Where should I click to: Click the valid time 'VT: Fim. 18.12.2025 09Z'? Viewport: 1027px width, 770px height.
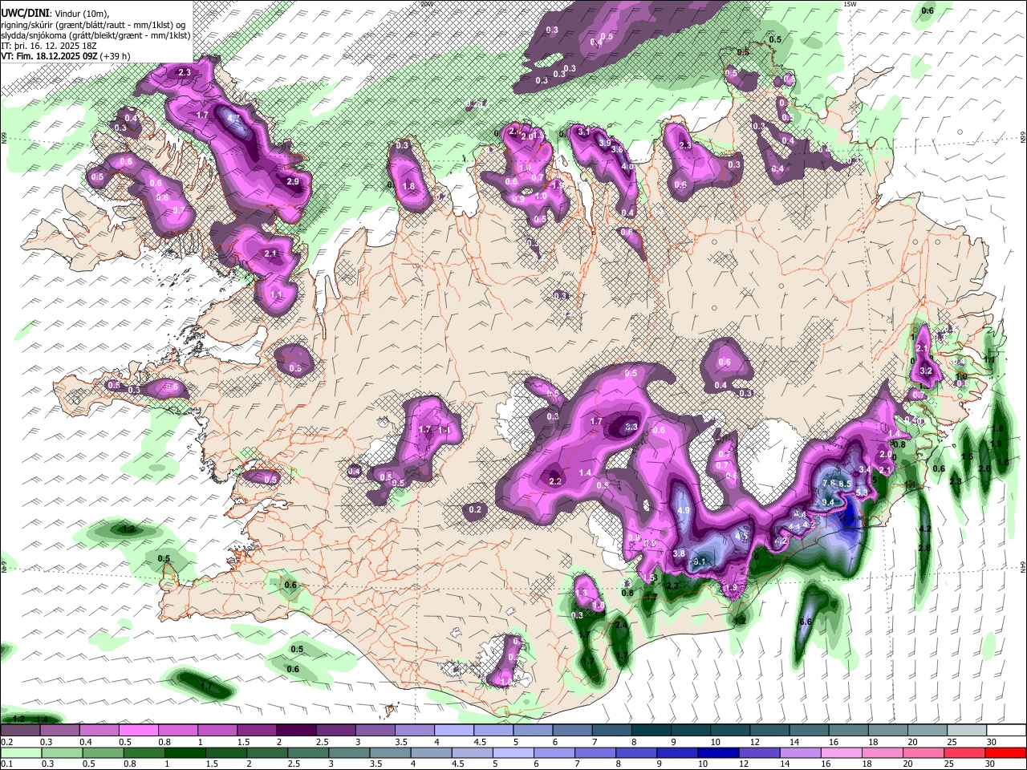tap(50, 57)
